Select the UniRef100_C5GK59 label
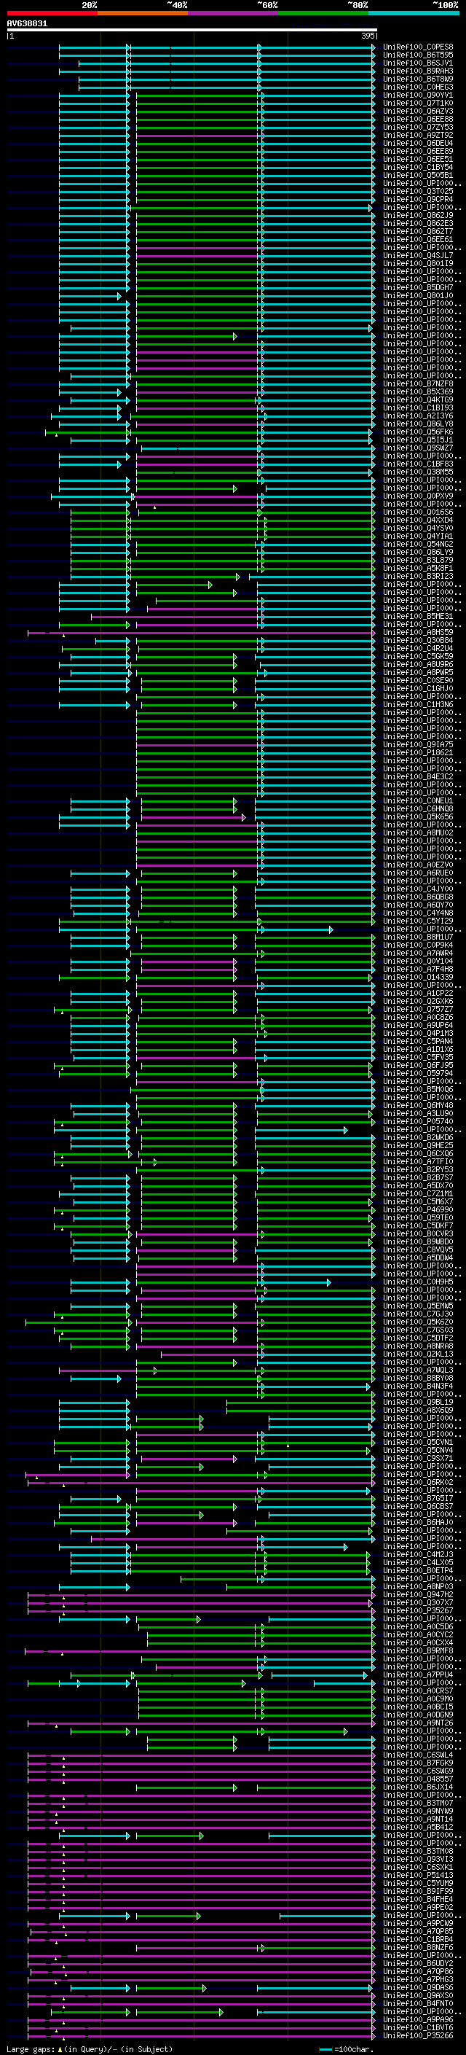466x2055 pixels. (418, 657)
